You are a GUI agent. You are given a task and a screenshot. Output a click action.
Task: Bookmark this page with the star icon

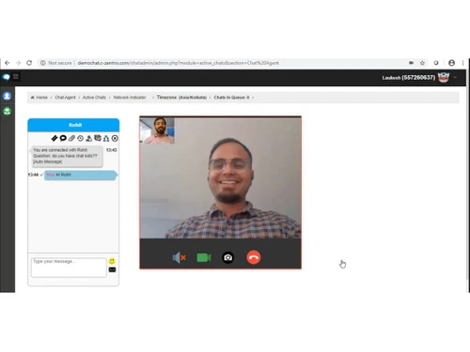[422, 63]
